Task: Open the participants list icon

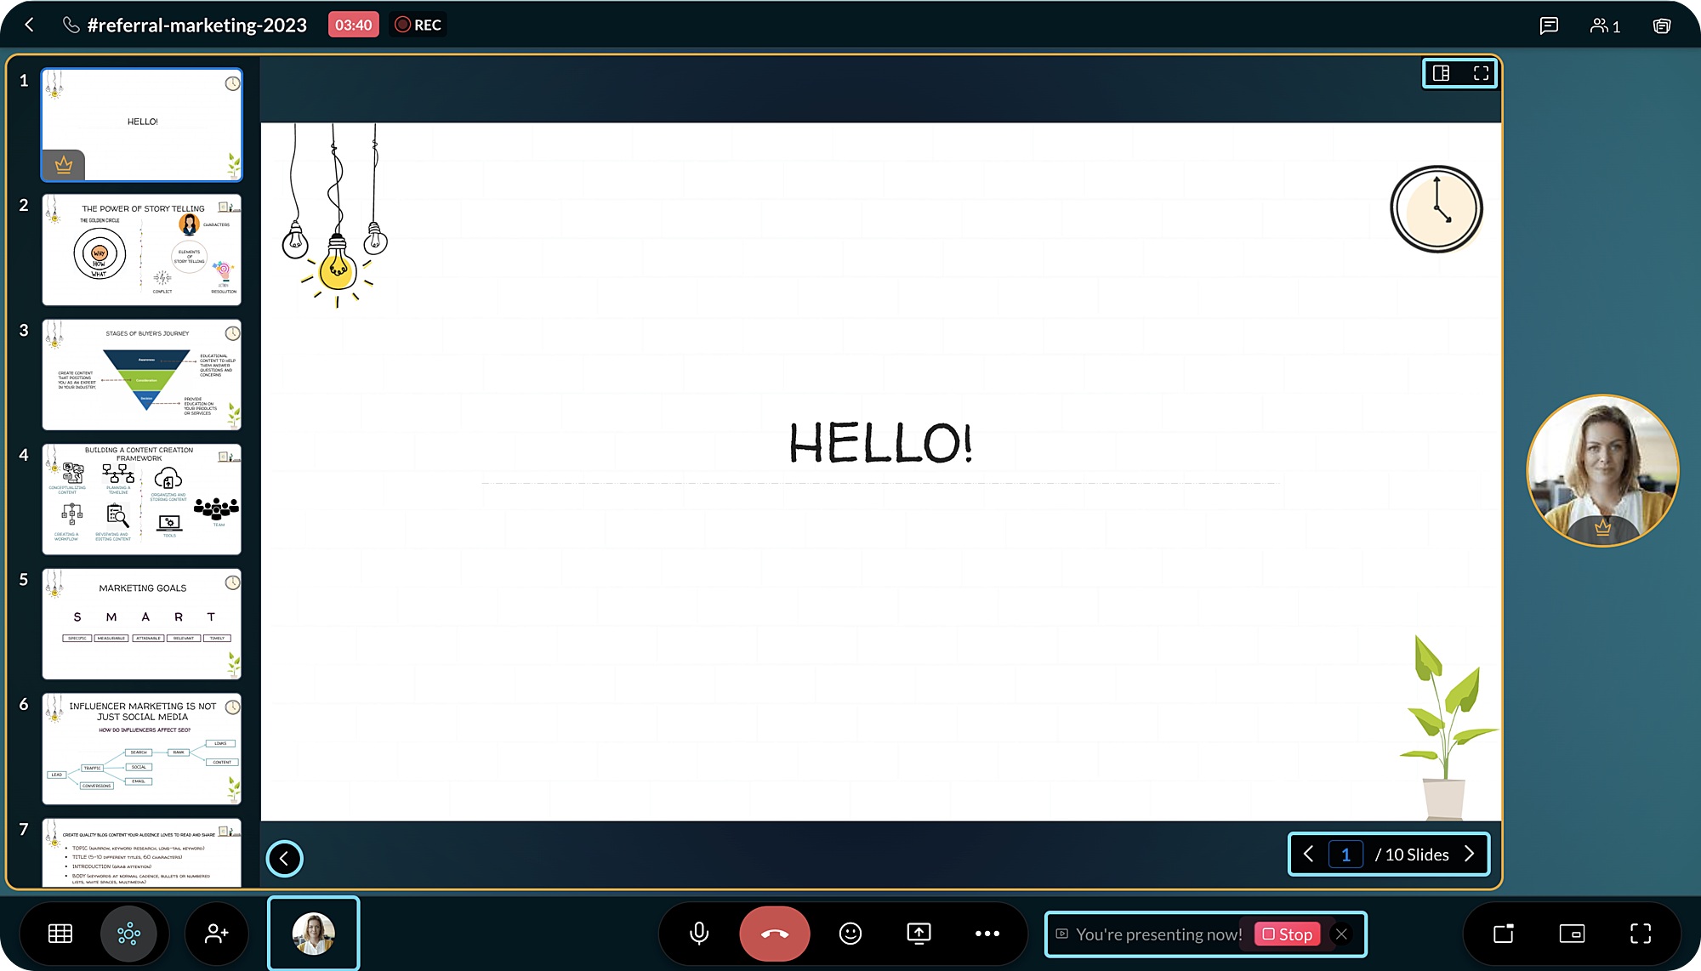Action: point(1605,26)
